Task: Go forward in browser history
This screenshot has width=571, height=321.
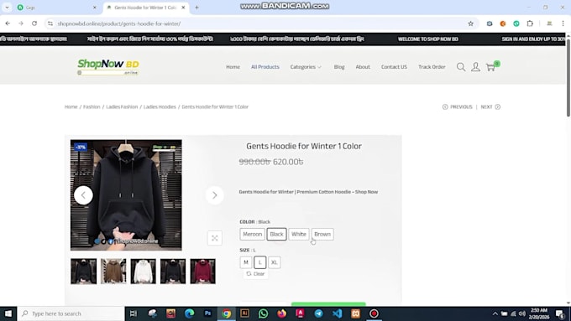Action: coord(21,23)
